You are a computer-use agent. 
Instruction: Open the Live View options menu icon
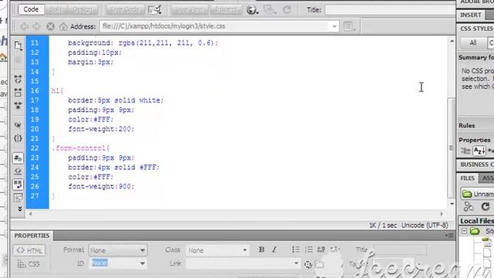click(x=349, y=26)
